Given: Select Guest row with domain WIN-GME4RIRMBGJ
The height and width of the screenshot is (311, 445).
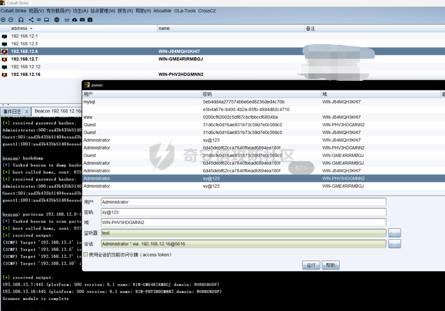Looking at the screenshot, I should point(264,155).
